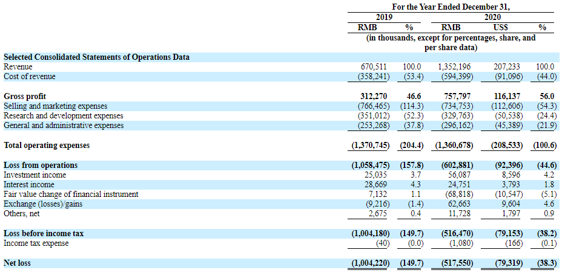Select the Selling and marketing expenses label
The width and height of the screenshot is (565, 273).
(x=55, y=106)
